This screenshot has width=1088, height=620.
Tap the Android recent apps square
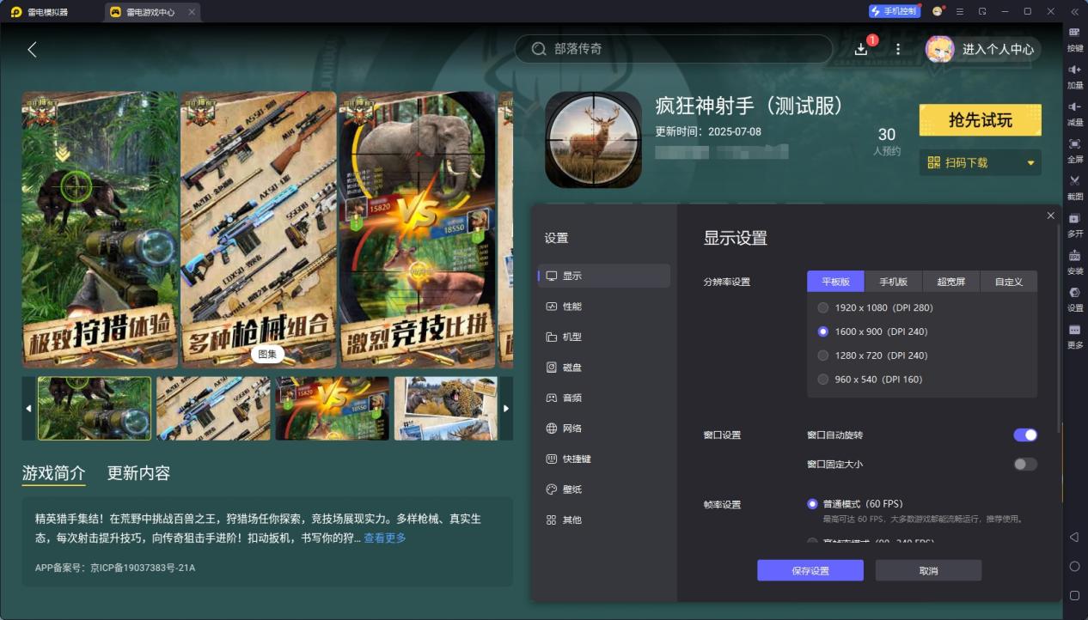click(x=1074, y=595)
